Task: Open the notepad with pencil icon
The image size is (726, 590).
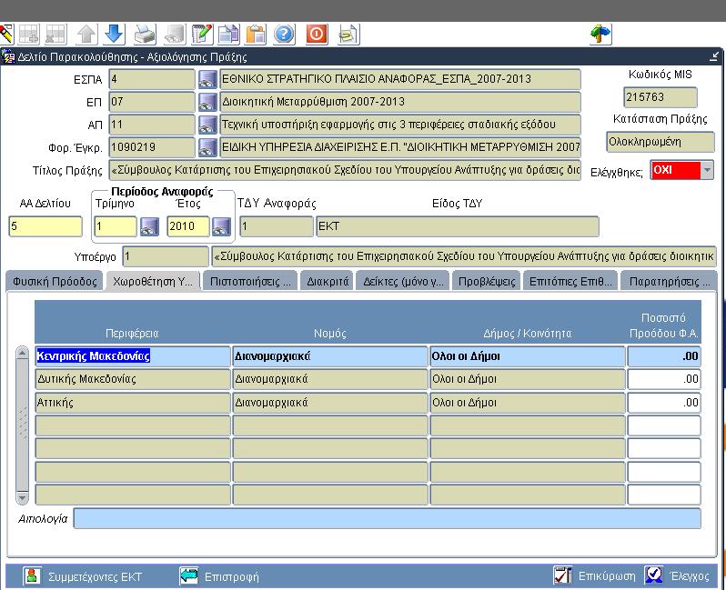Action: [x=202, y=35]
